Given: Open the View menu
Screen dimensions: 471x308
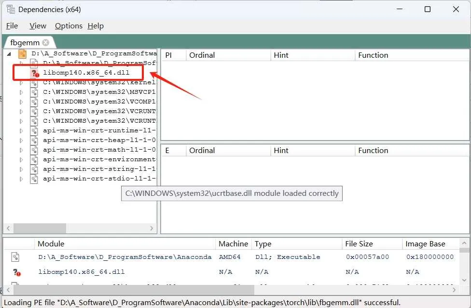Looking at the screenshot, I should coord(38,26).
